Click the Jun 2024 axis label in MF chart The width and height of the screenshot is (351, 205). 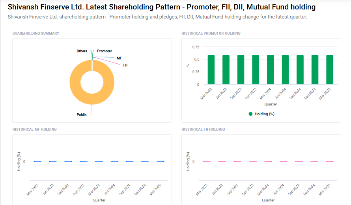point(110,189)
